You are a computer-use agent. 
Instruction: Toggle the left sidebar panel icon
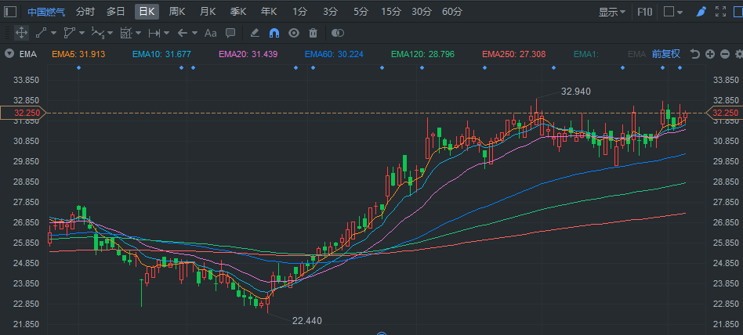pyautogui.click(x=9, y=12)
